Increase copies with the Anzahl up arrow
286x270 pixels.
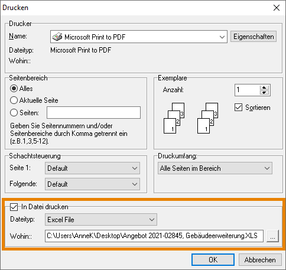264,87
